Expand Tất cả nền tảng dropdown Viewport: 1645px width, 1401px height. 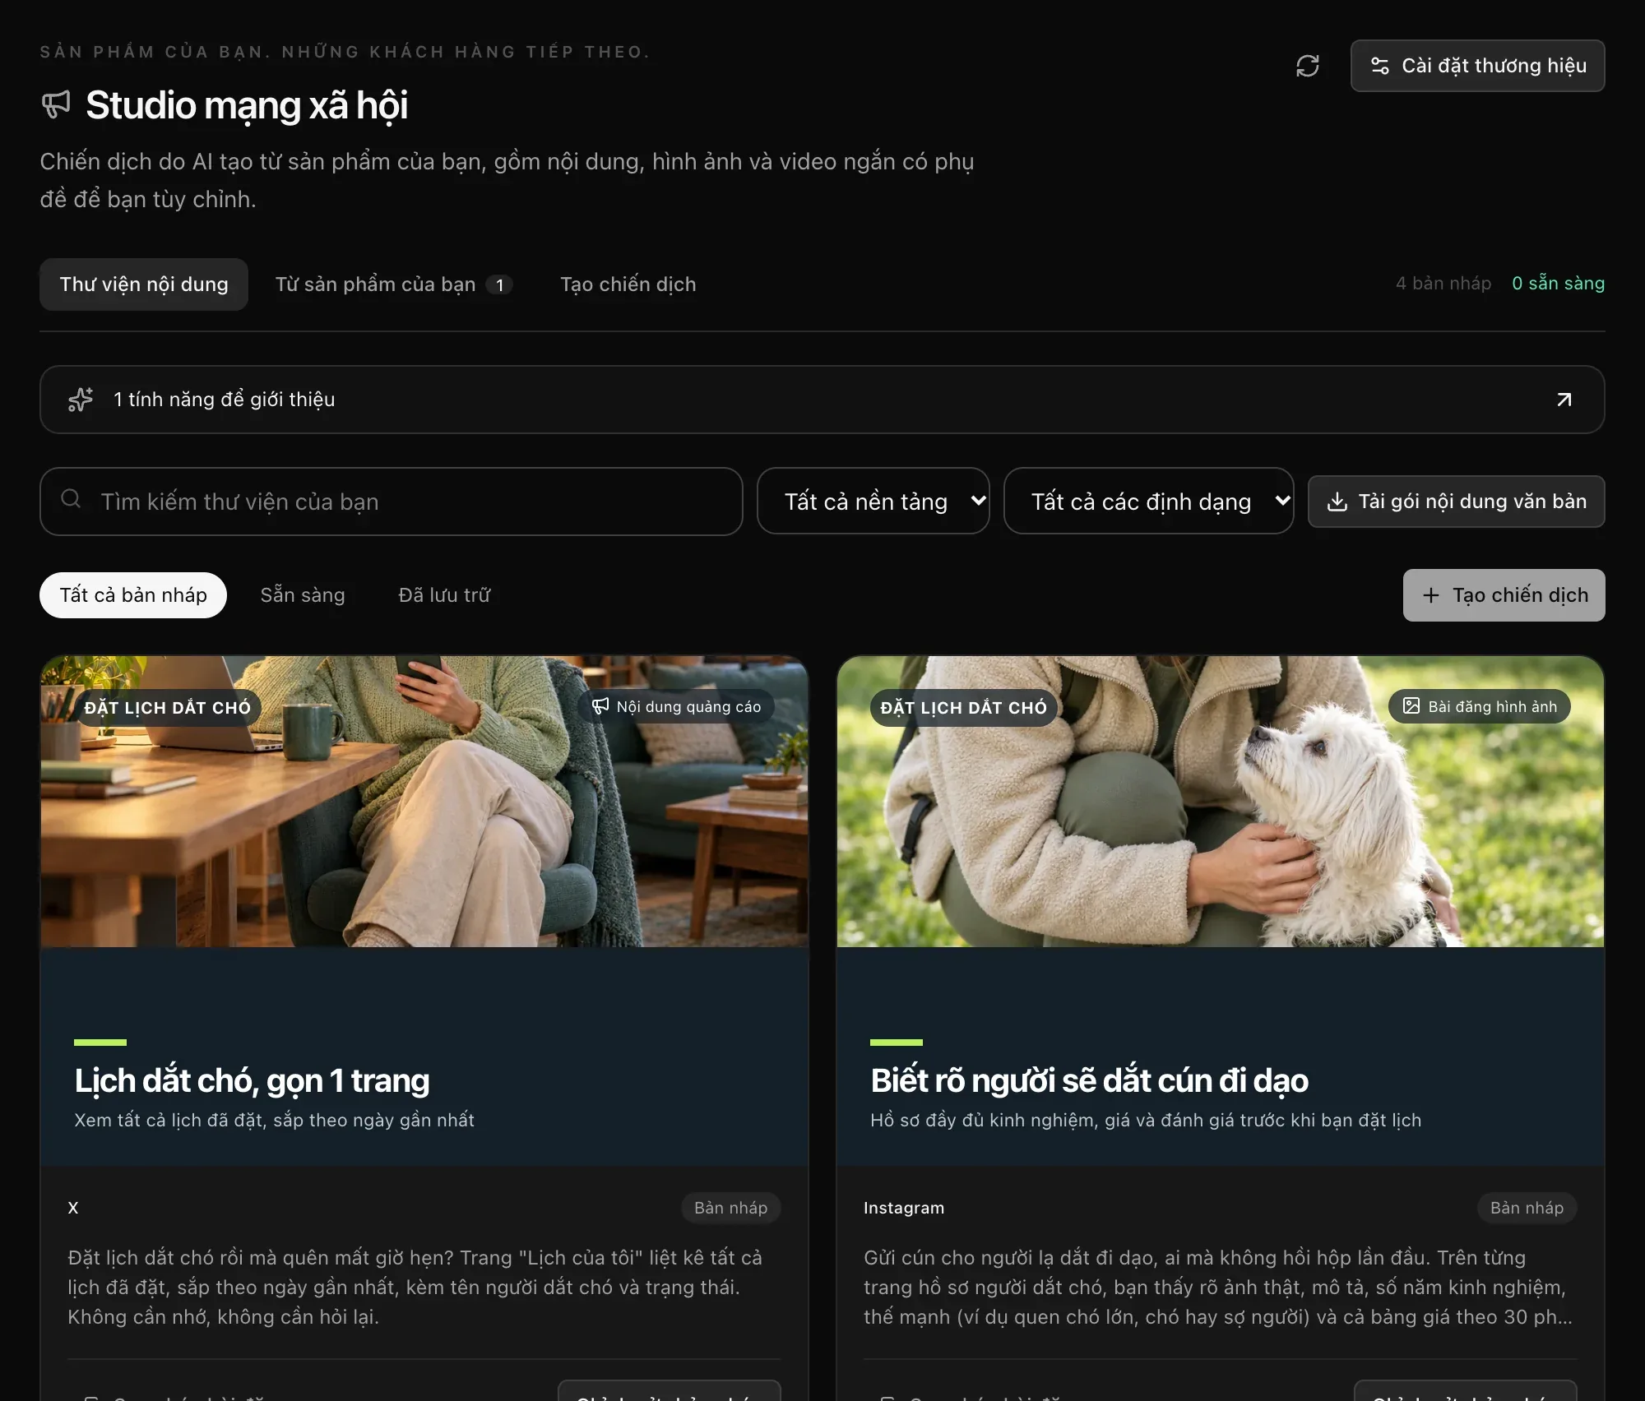[873, 501]
